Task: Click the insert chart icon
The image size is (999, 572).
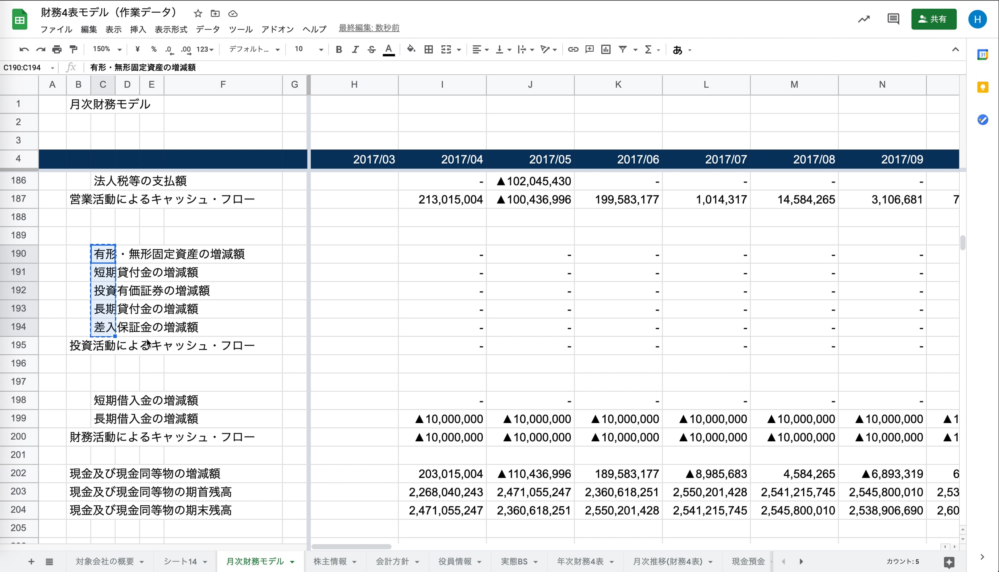Action: click(606, 50)
